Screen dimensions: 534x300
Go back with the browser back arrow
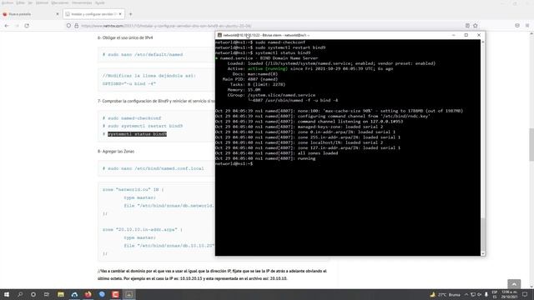pos(7,26)
